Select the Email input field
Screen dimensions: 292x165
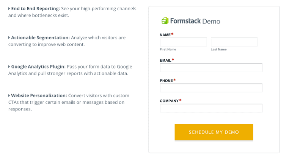(211, 68)
